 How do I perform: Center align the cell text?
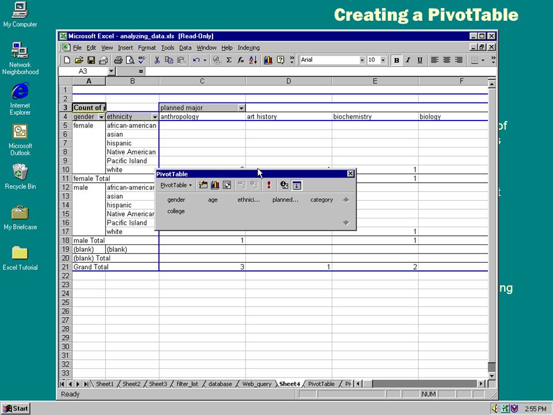[447, 61]
